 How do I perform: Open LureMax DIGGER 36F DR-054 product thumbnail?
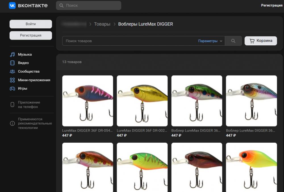click(x=87, y=101)
